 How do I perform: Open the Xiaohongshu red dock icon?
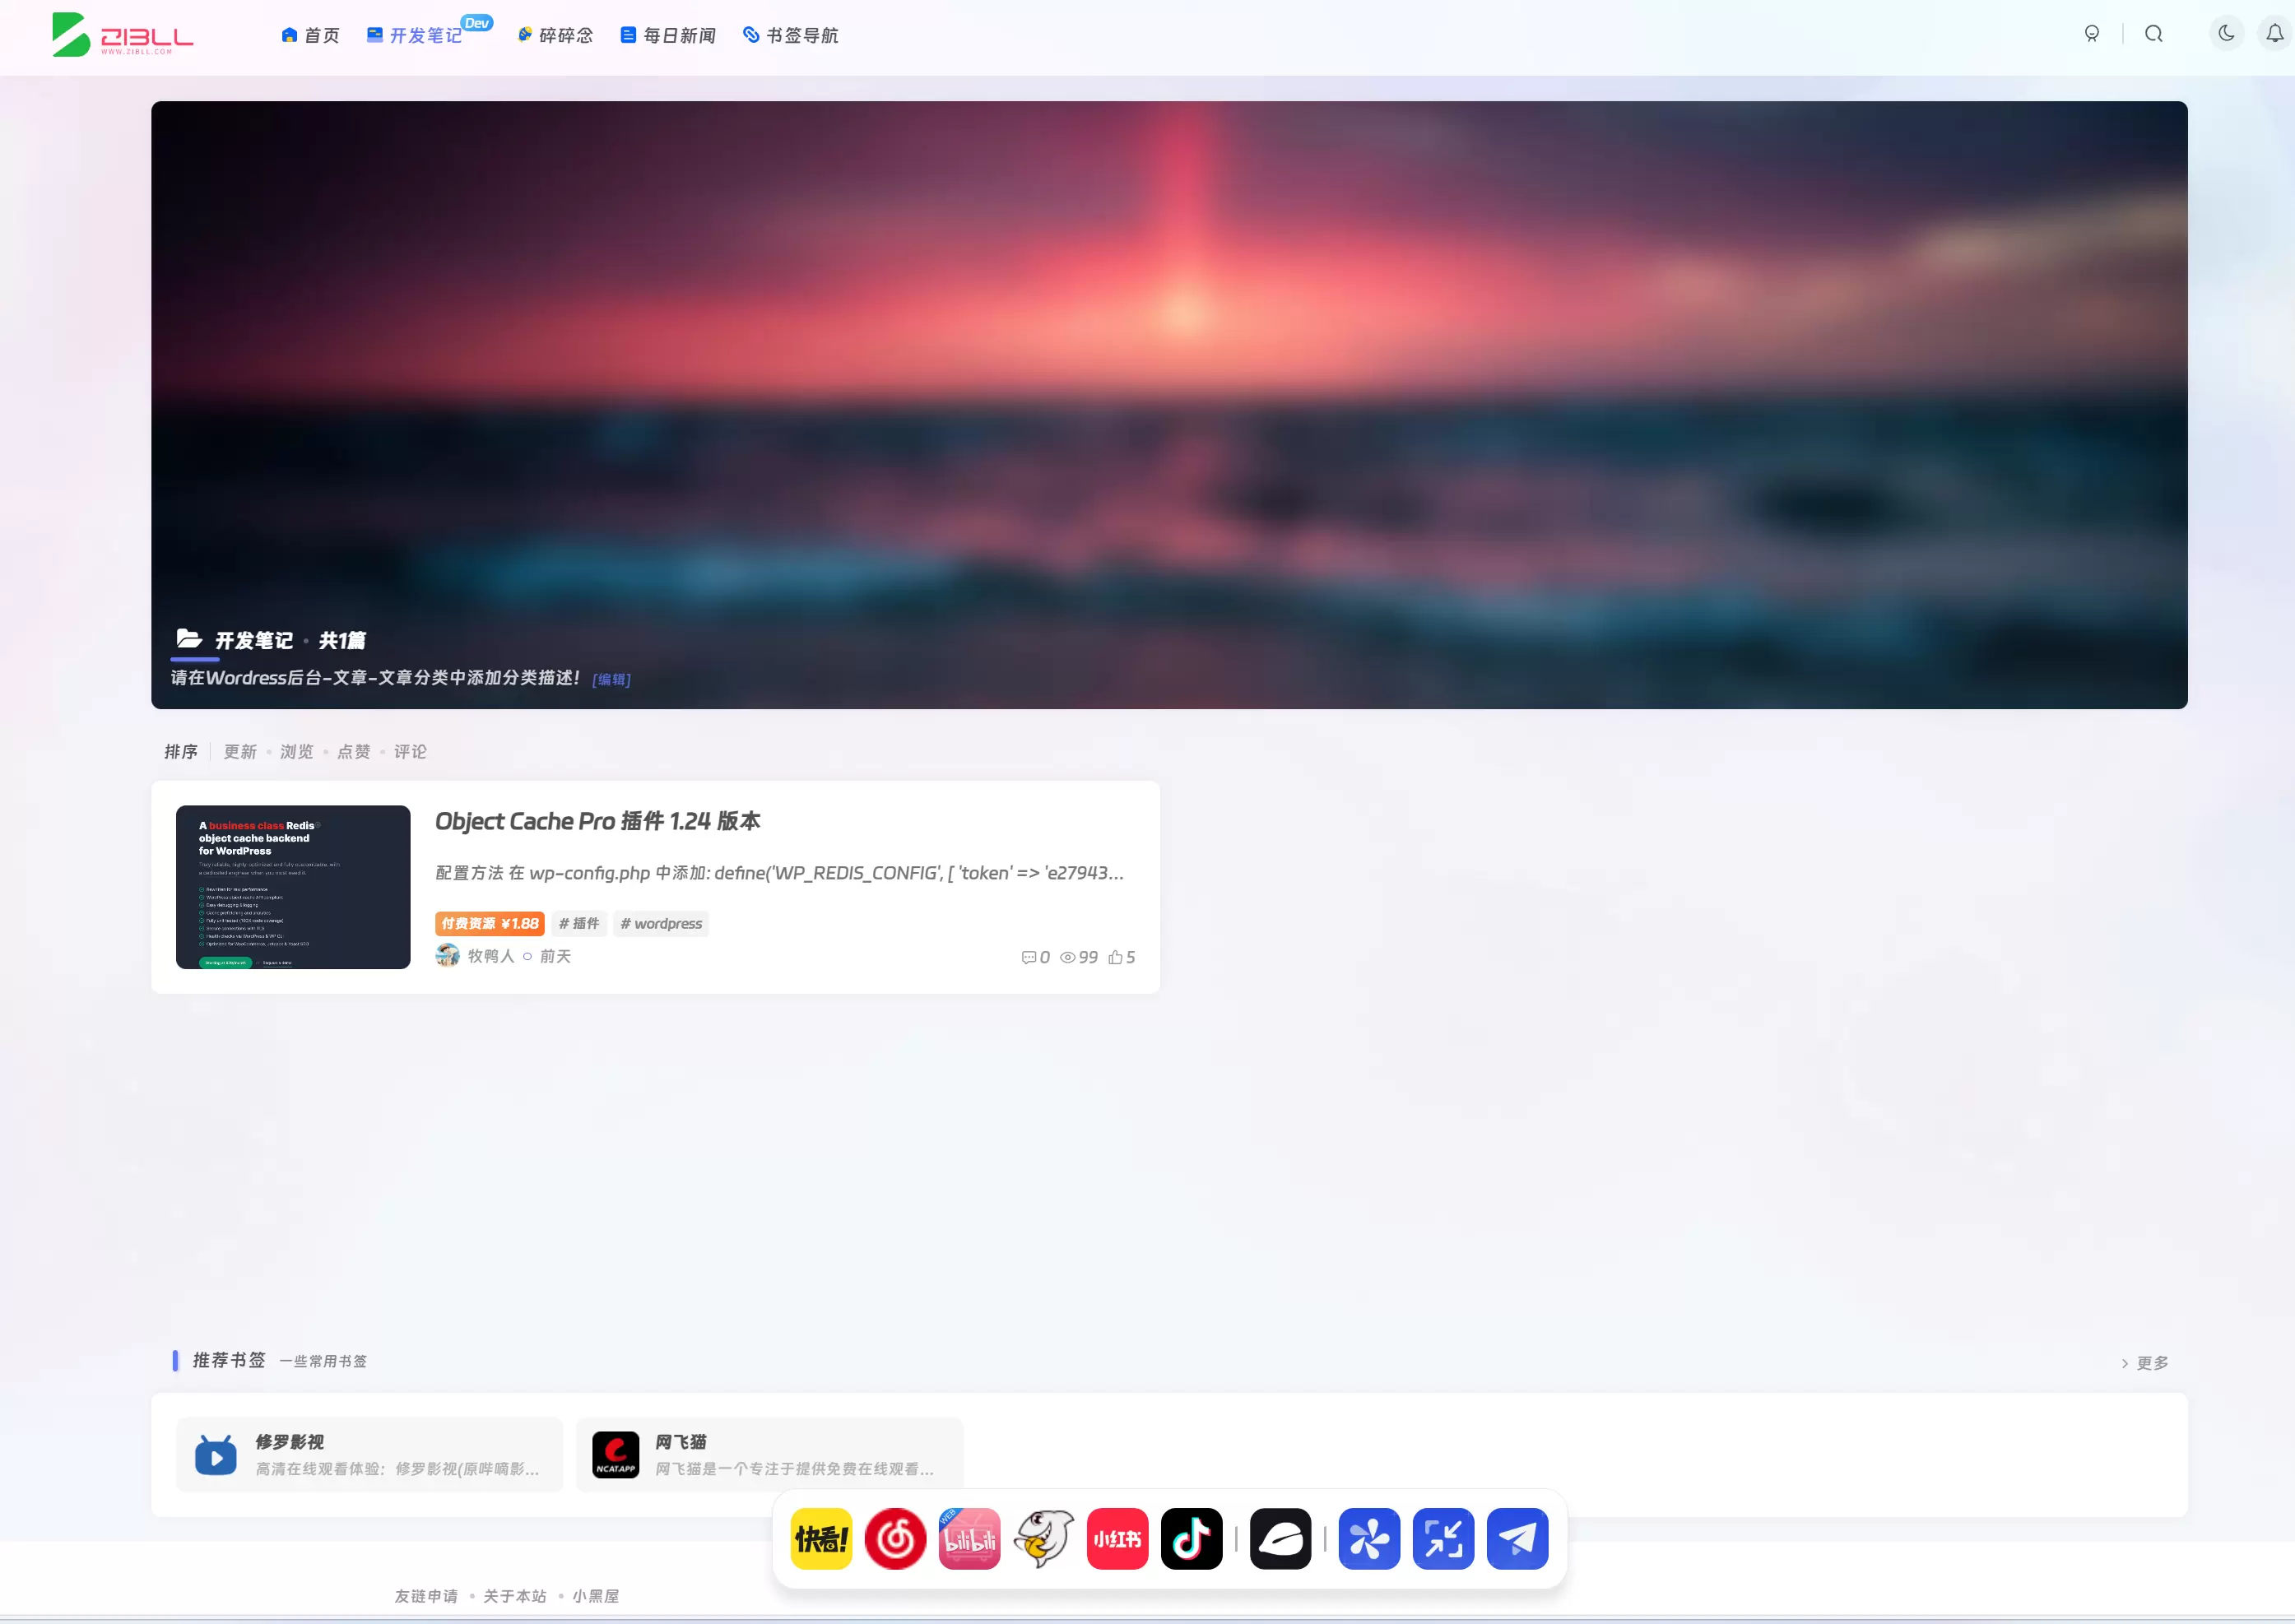point(1117,1538)
